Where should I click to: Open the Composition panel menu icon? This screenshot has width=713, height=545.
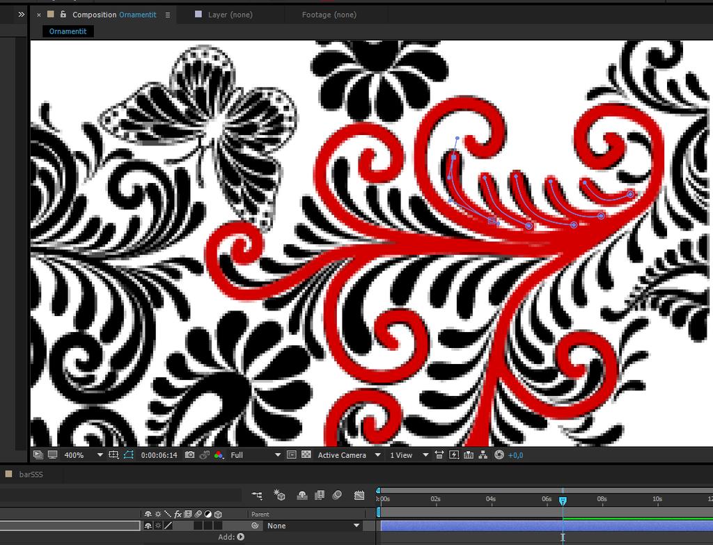tap(168, 15)
